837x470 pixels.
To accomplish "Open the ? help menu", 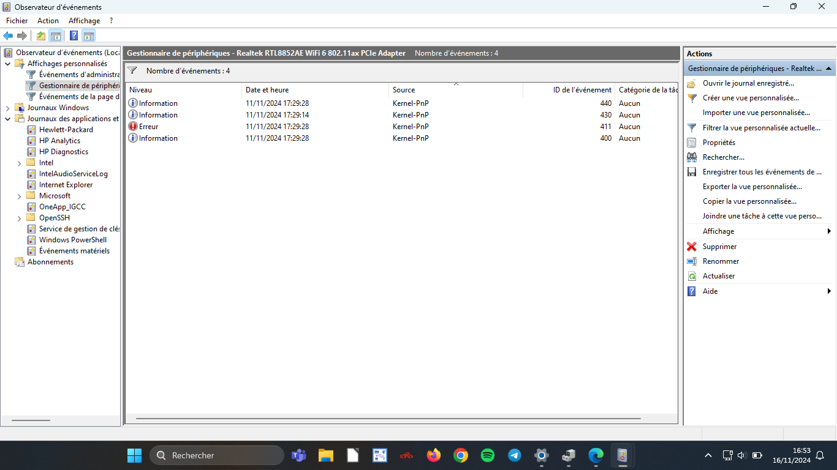I will click(111, 21).
